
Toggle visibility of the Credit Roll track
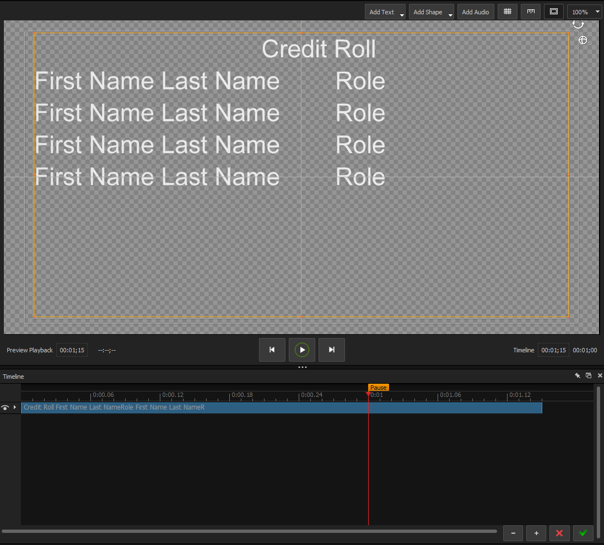point(5,407)
